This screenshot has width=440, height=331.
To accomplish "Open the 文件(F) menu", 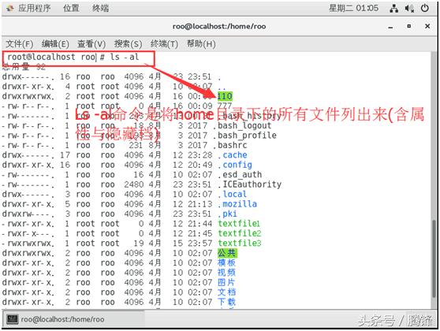I will click(x=20, y=44).
